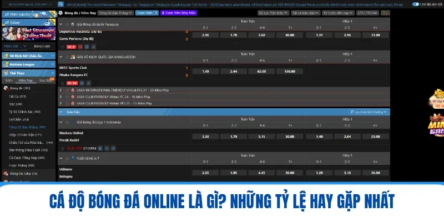The width and height of the screenshot is (444, 222).
Task: Select Lẻ/Chẵn market in sidebar
Action: coord(19,119)
